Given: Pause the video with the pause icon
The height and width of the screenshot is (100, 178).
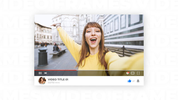Looking at the screenshot, I should (40, 73).
